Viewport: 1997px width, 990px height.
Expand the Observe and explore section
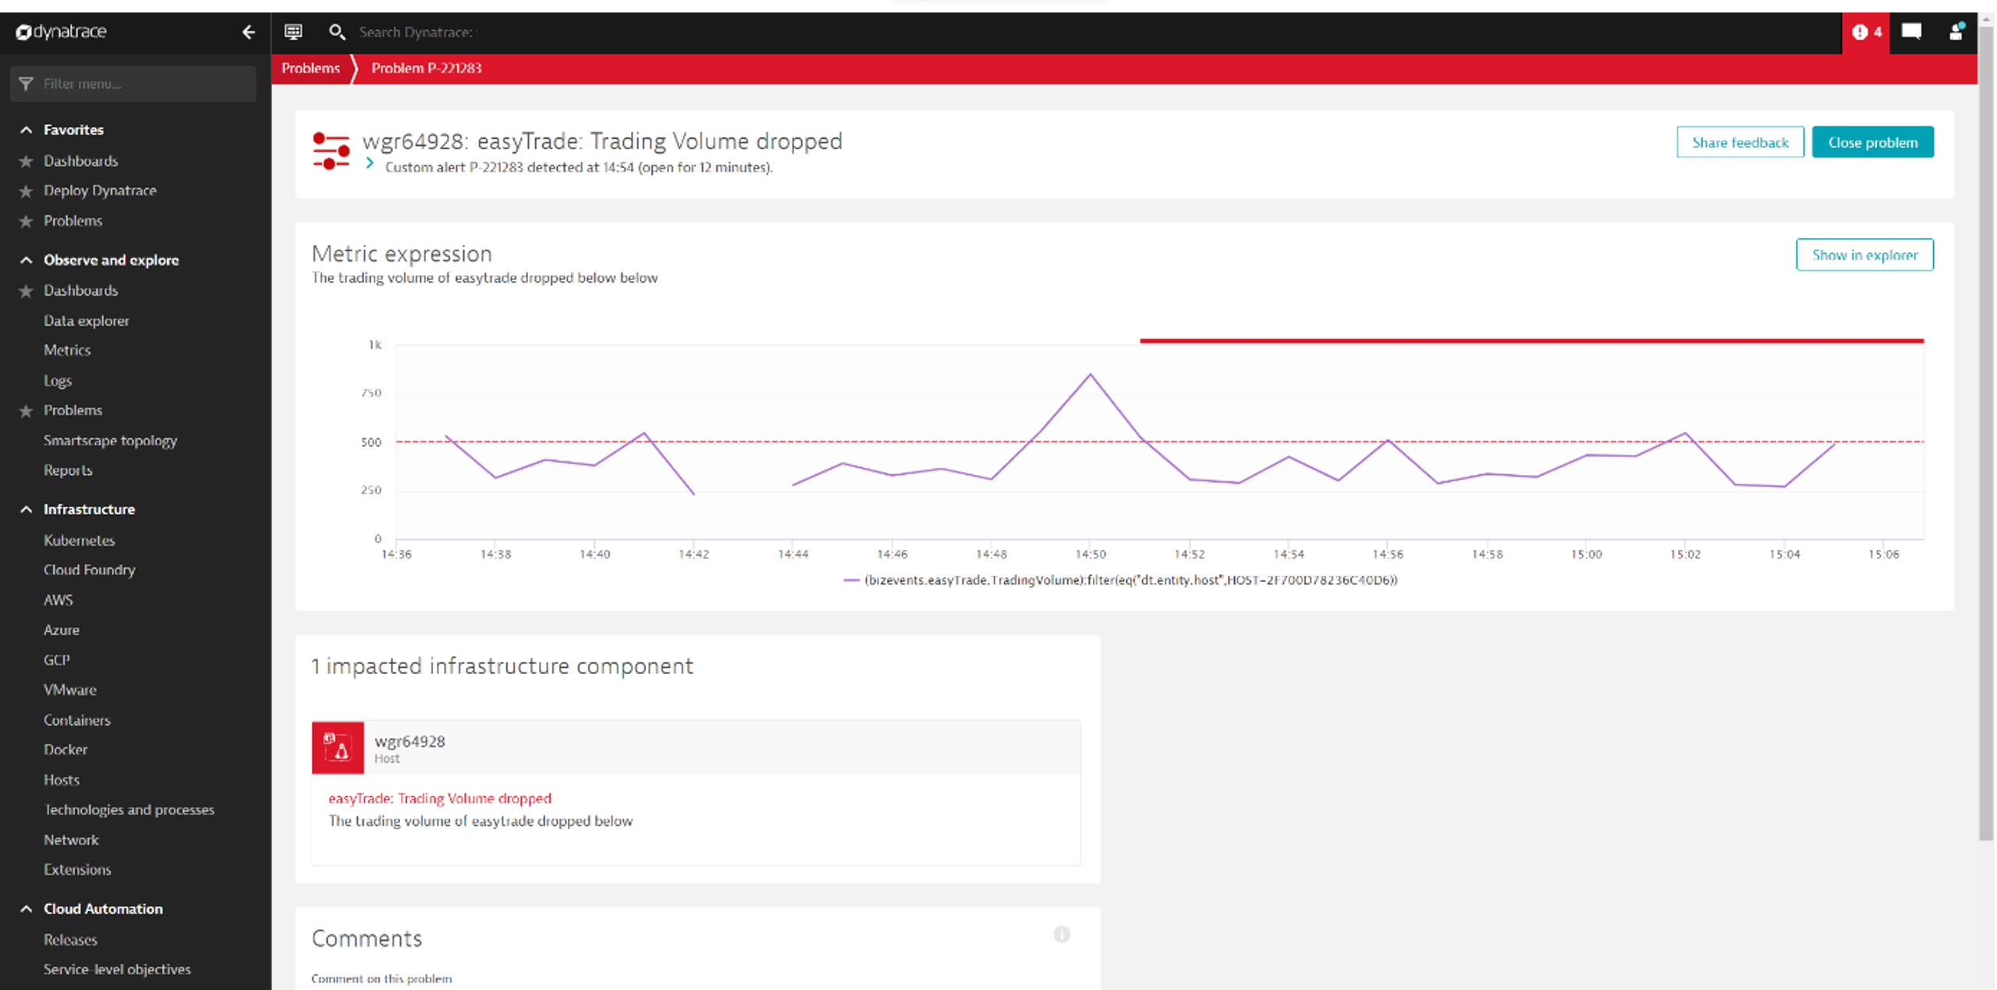pyautogui.click(x=111, y=260)
